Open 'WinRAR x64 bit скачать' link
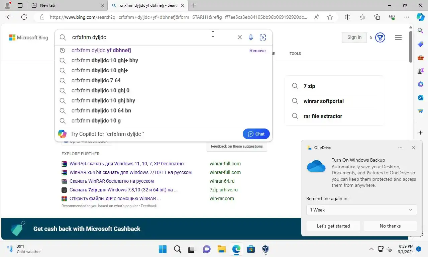 (130, 172)
